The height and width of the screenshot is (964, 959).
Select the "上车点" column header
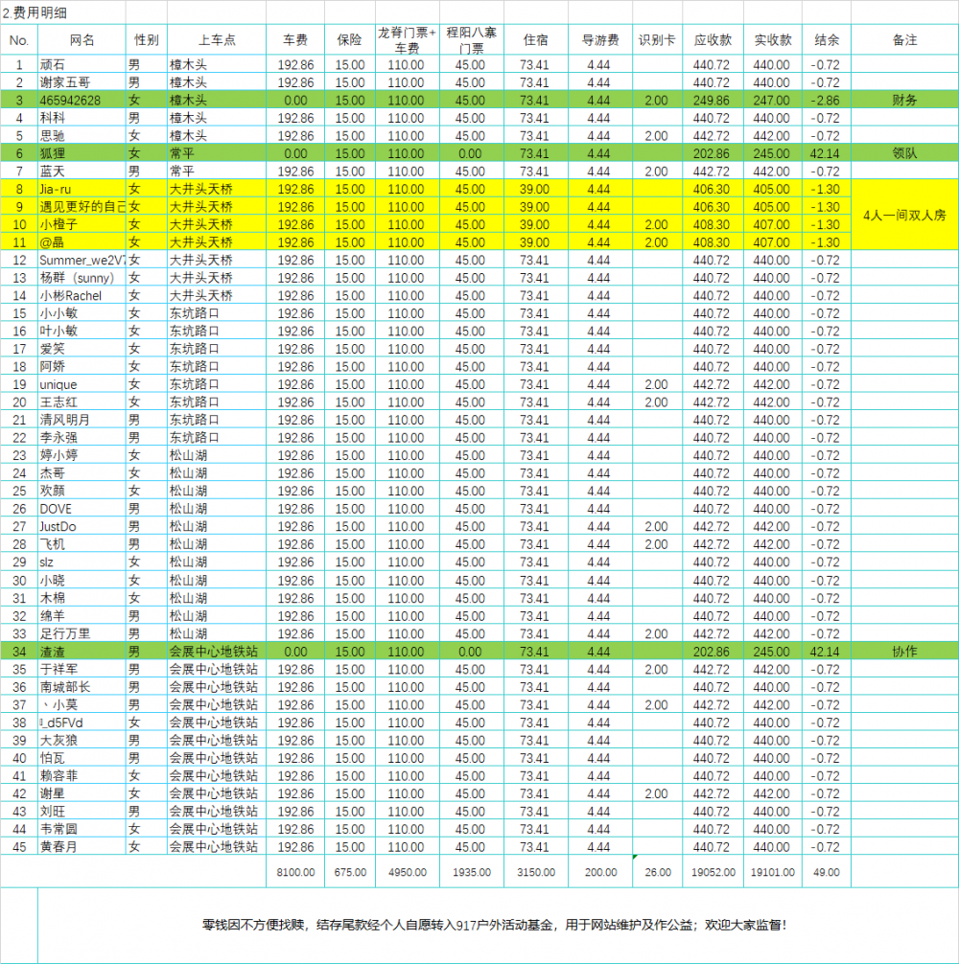point(217,40)
